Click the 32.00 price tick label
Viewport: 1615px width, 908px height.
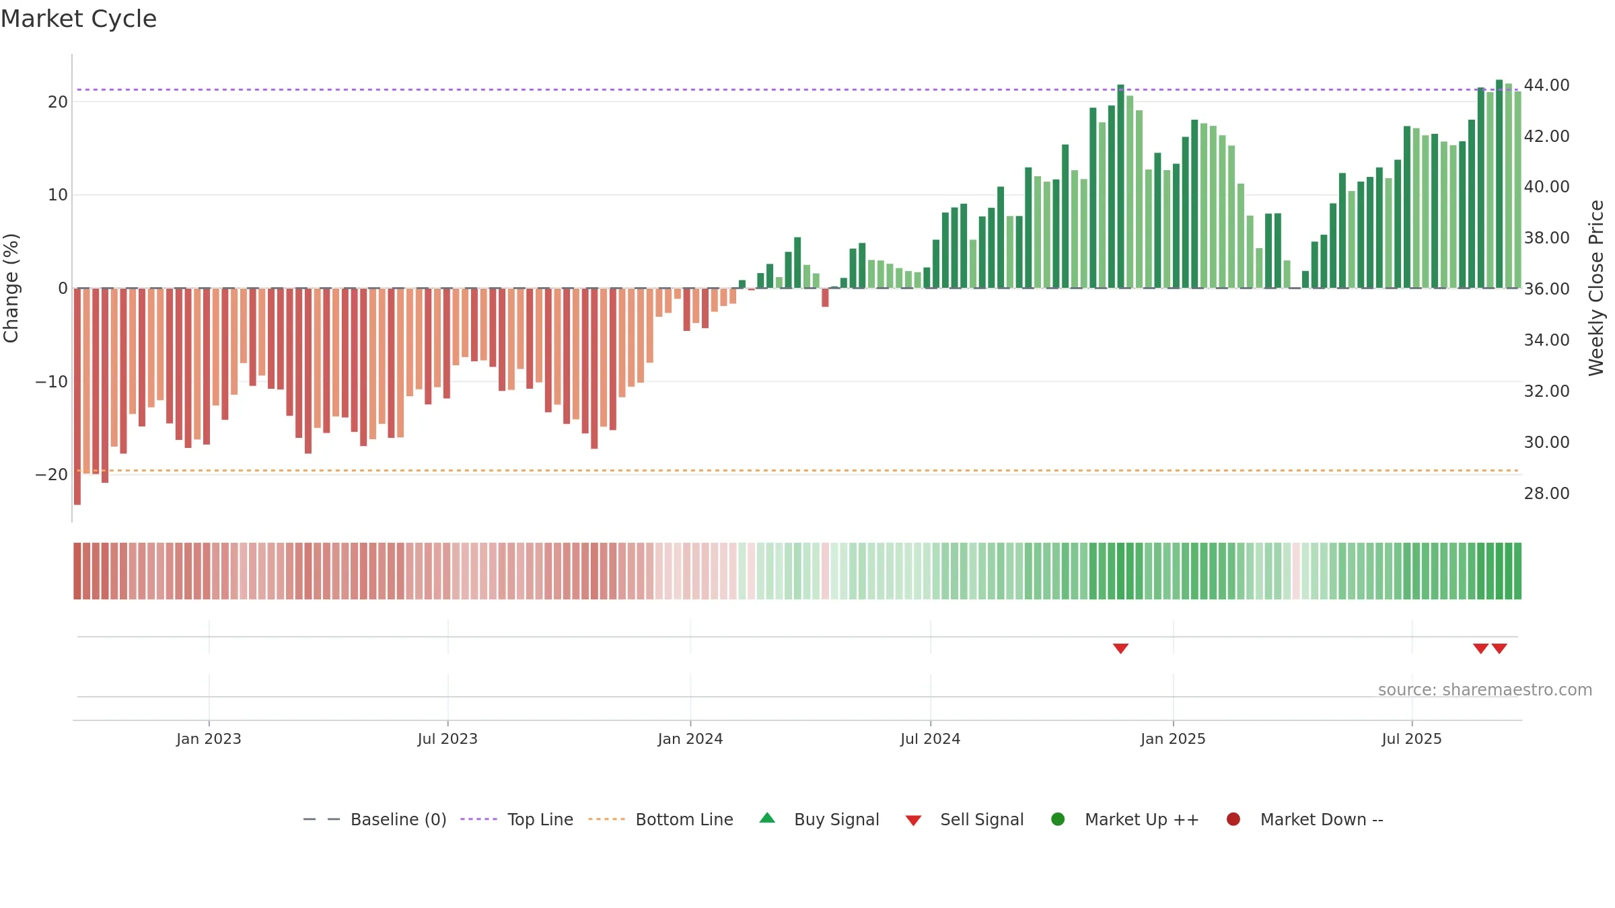pyautogui.click(x=1546, y=391)
